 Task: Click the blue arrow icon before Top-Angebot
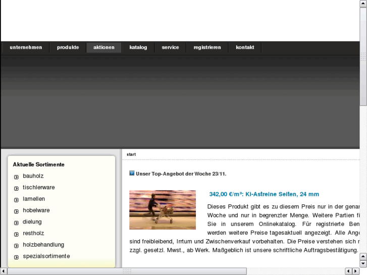132,173
